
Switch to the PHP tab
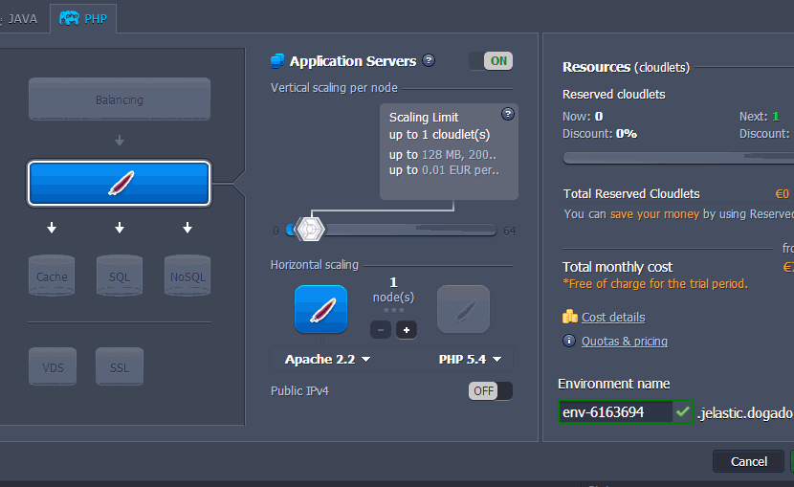coord(84,18)
